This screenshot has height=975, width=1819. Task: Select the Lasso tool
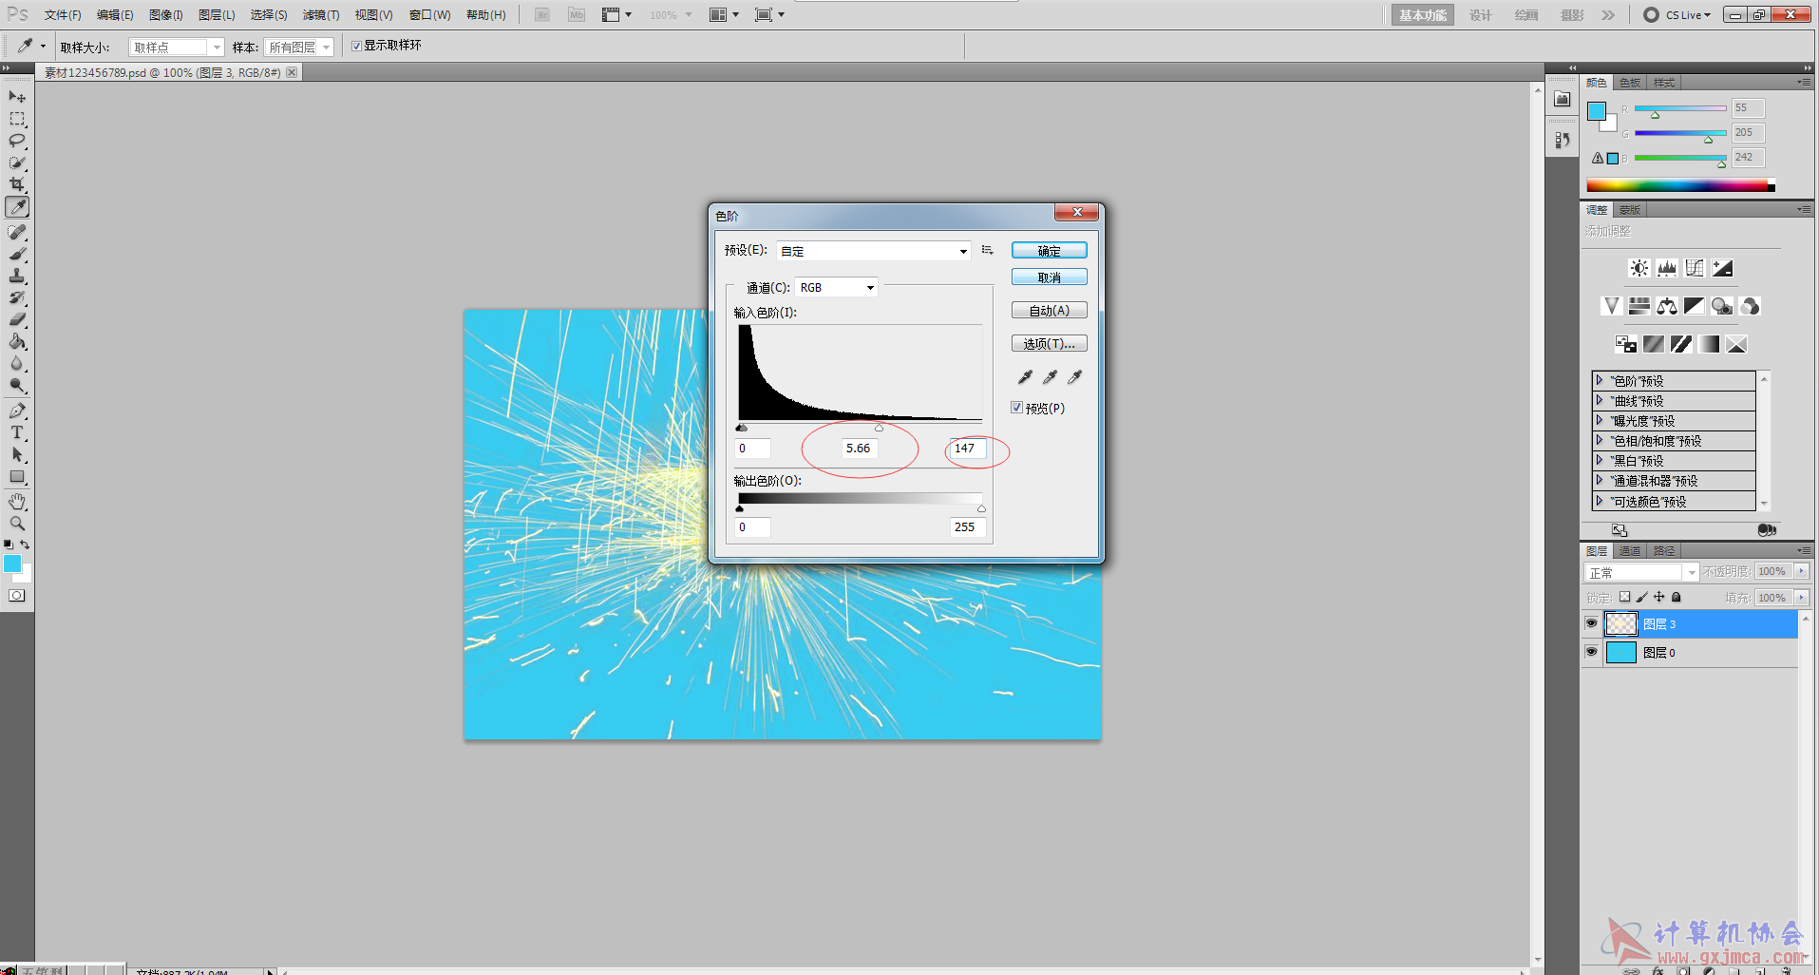click(17, 141)
